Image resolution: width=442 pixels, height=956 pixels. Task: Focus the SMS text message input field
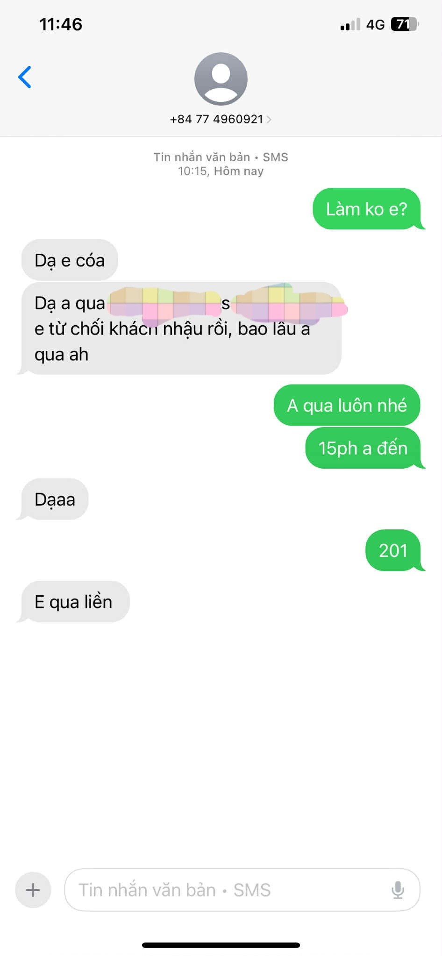(x=242, y=890)
